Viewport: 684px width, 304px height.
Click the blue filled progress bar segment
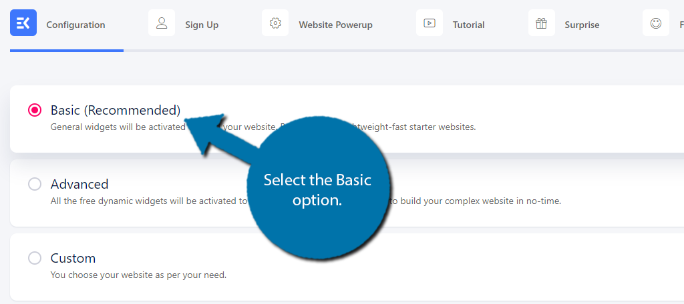point(67,51)
